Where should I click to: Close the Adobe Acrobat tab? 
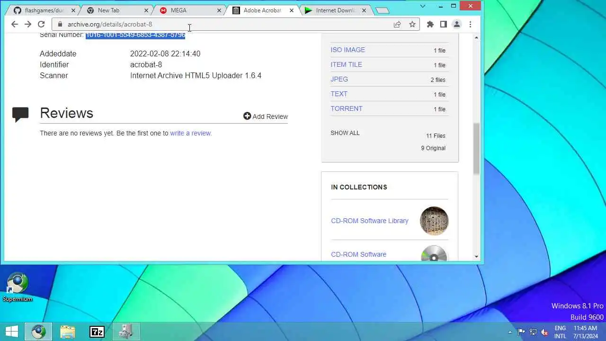click(x=292, y=10)
